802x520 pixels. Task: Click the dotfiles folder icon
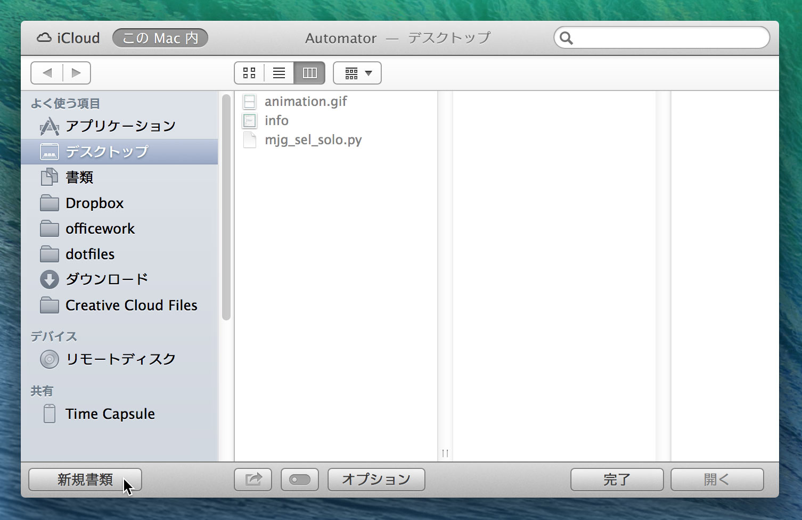point(50,254)
